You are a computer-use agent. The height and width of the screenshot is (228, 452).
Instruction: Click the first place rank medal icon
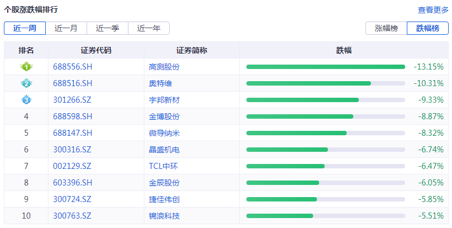coord(26,67)
